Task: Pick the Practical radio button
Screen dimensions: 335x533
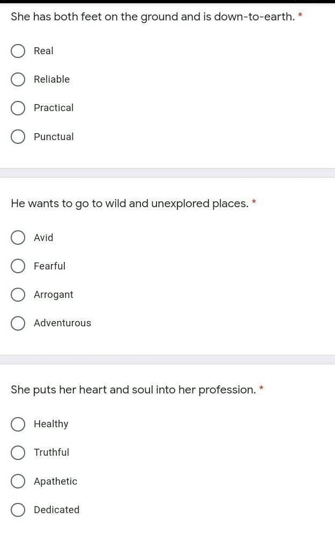Action: point(18,108)
